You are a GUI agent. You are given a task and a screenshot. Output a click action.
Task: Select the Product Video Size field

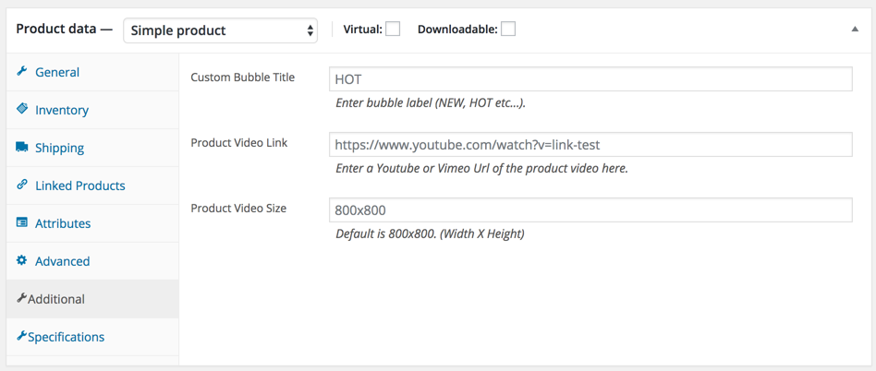click(x=590, y=209)
